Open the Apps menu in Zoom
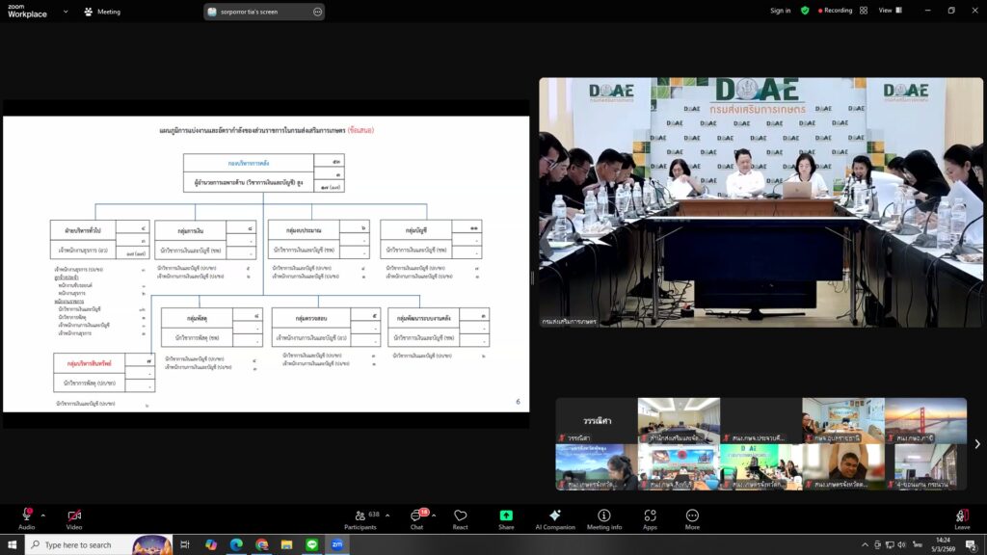This screenshot has width=987, height=555. 650,518
